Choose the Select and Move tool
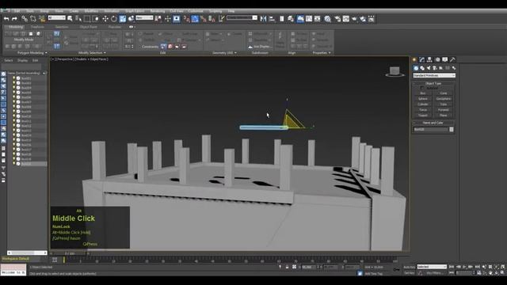 point(105,19)
